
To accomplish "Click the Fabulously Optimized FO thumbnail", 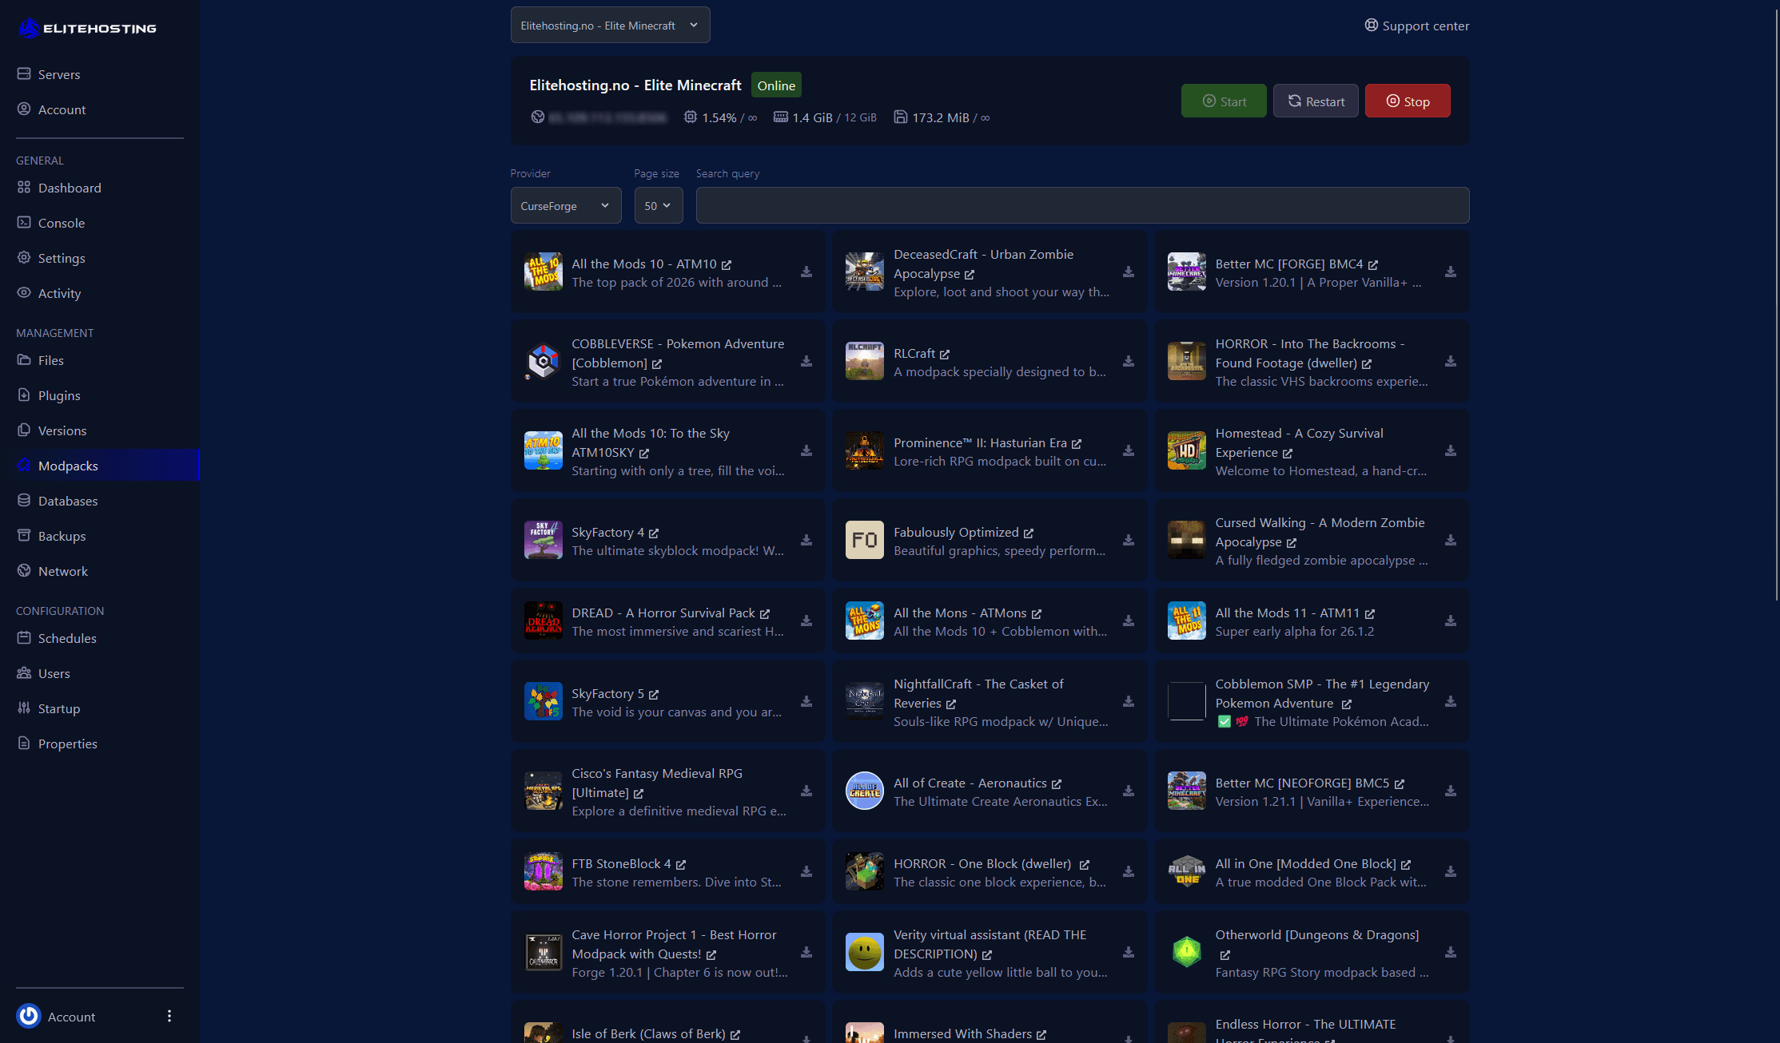I will tap(865, 540).
